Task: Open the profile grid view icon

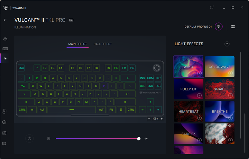Action: click(x=233, y=27)
